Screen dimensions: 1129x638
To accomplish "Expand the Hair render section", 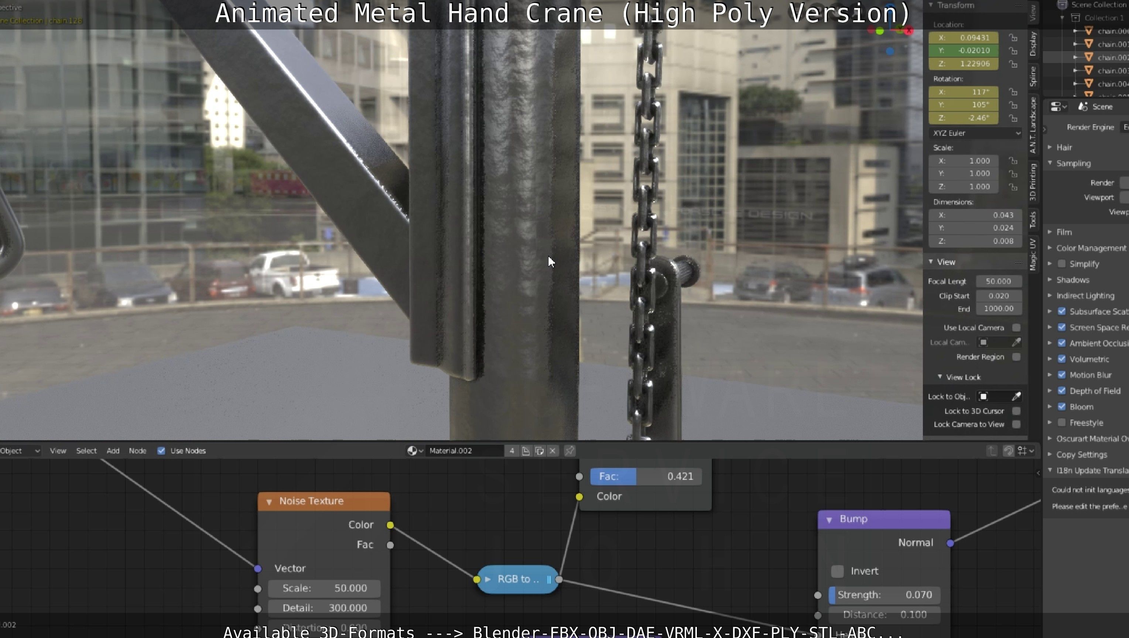I will [x=1050, y=147].
